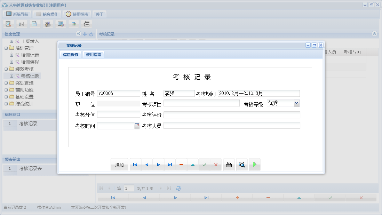
Task: Confirm with green checkmark in dialog
Action: click(x=204, y=165)
